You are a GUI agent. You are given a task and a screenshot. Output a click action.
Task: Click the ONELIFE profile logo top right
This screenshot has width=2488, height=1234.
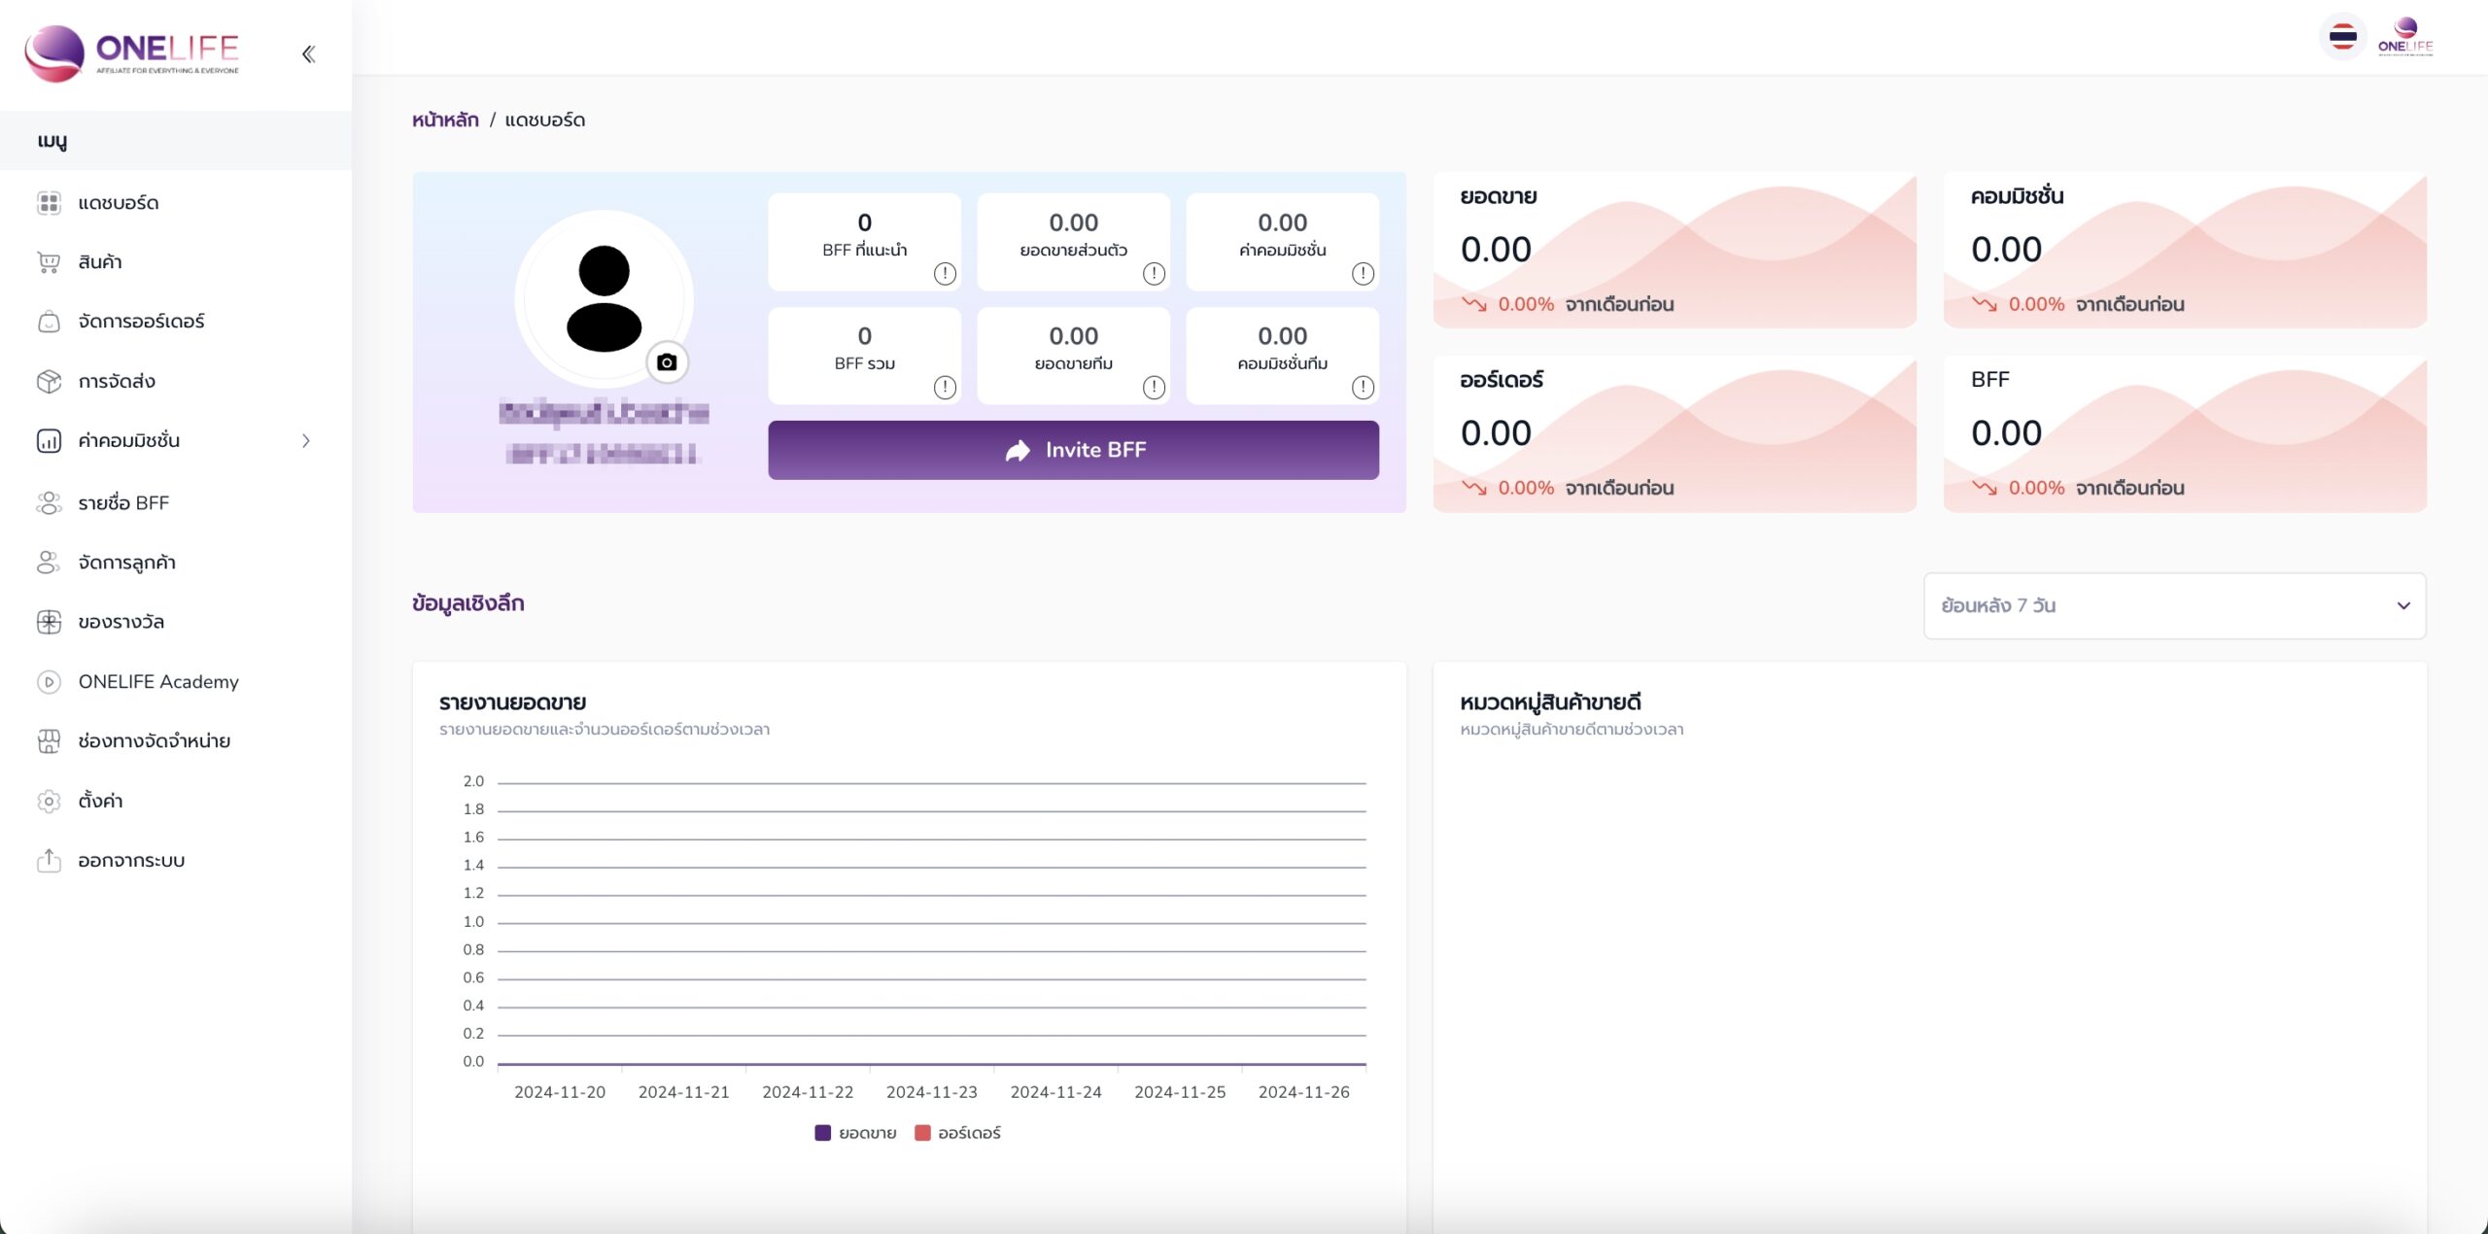[x=2405, y=38]
